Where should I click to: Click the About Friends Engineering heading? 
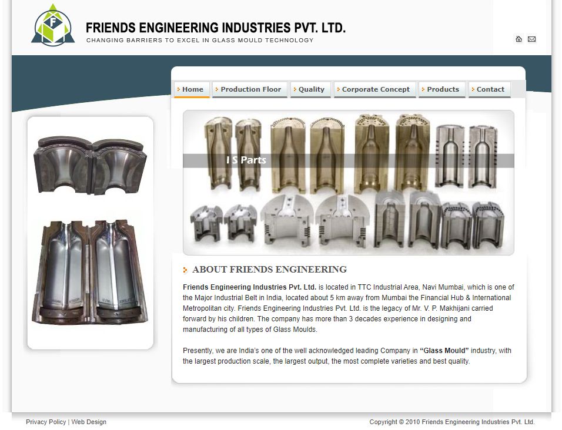pyautogui.click(x=269, y=270)
